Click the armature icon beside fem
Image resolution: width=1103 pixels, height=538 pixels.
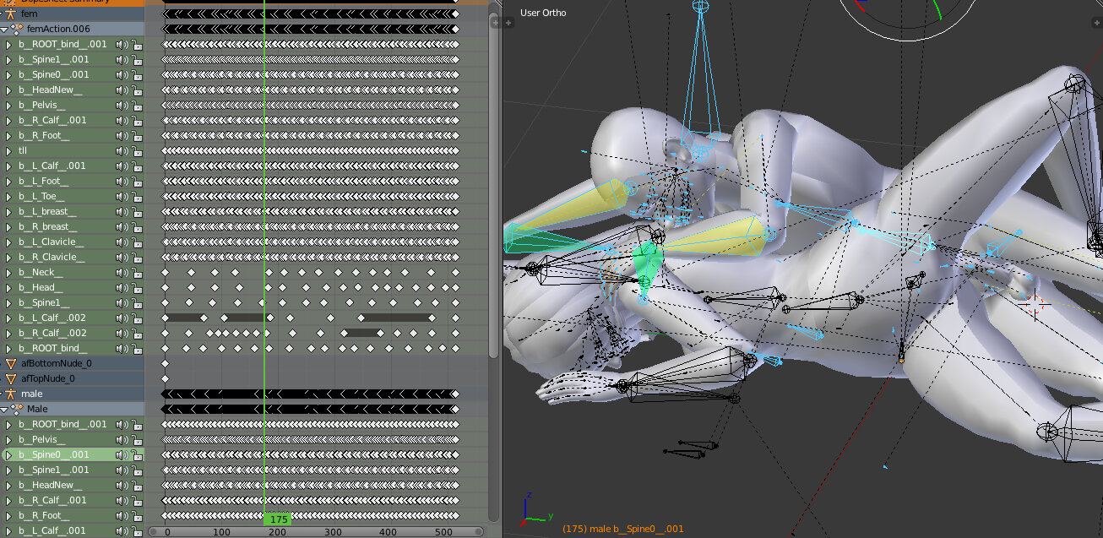point(10,14)
